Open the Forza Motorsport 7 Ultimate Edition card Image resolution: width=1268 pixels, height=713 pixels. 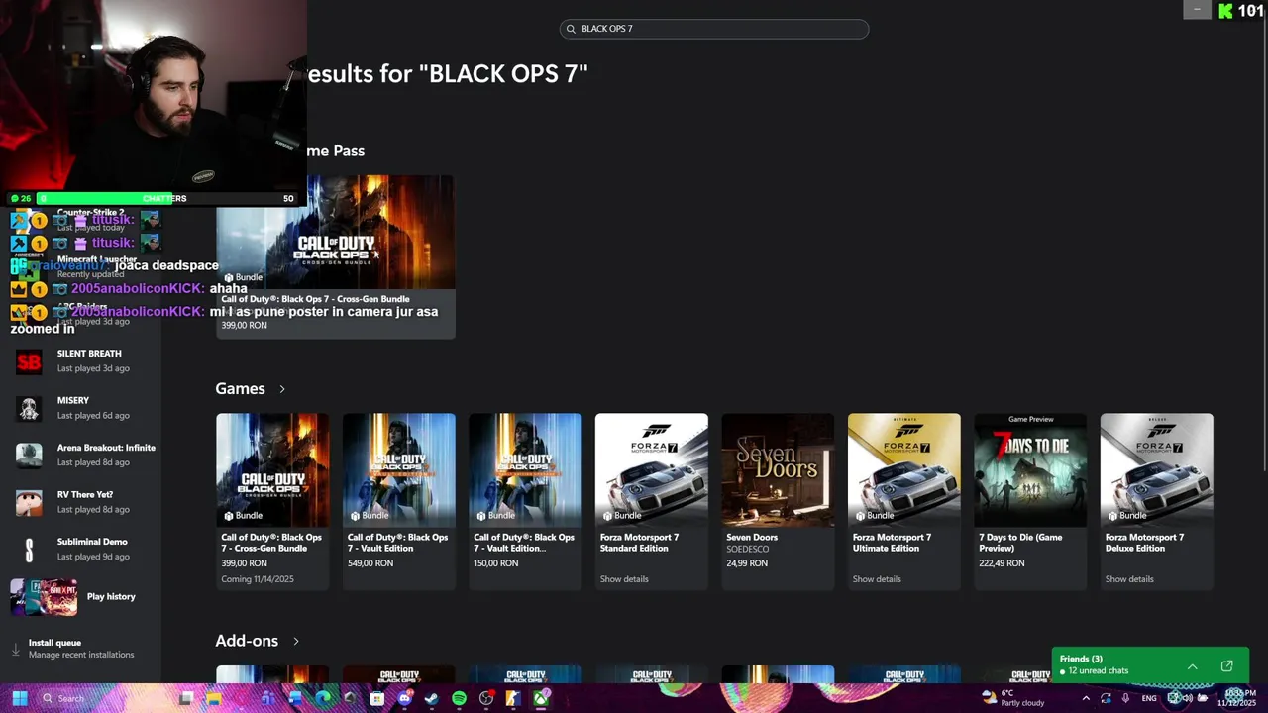tap(904, 501)
